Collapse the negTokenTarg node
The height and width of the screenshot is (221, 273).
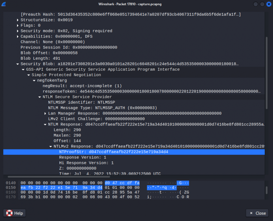pos(34,80)
